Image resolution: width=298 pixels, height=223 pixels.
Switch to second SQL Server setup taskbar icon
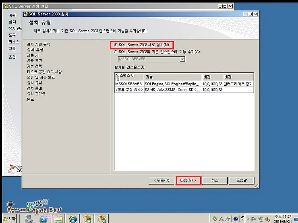pos(101,219)
